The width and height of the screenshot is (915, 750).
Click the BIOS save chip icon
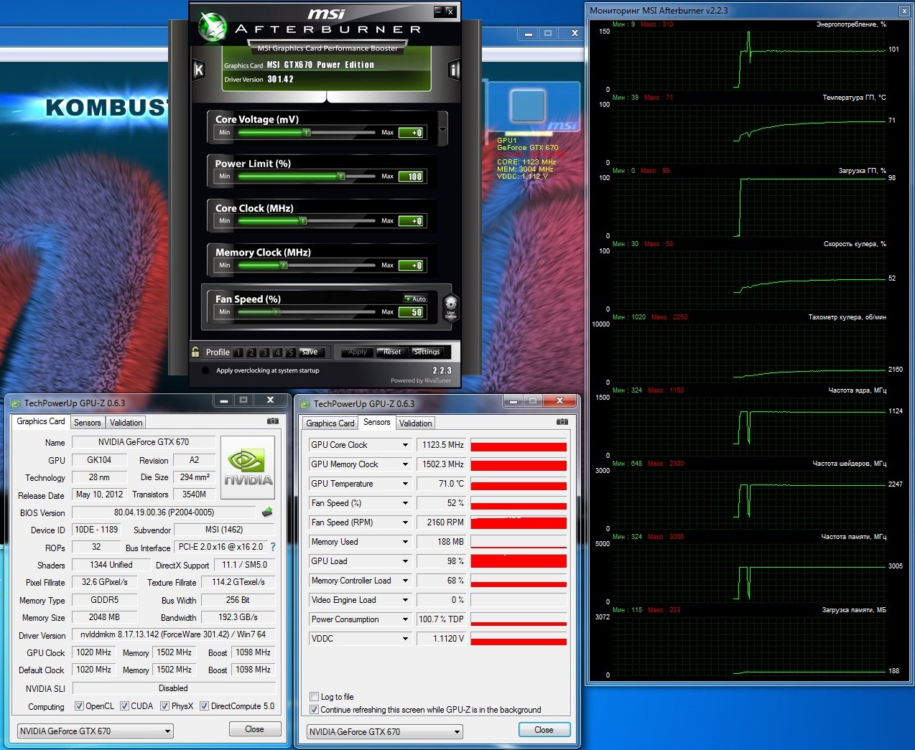(x=267, y=512)
